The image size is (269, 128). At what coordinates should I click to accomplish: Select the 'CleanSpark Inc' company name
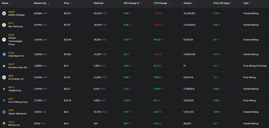point(16,56)
